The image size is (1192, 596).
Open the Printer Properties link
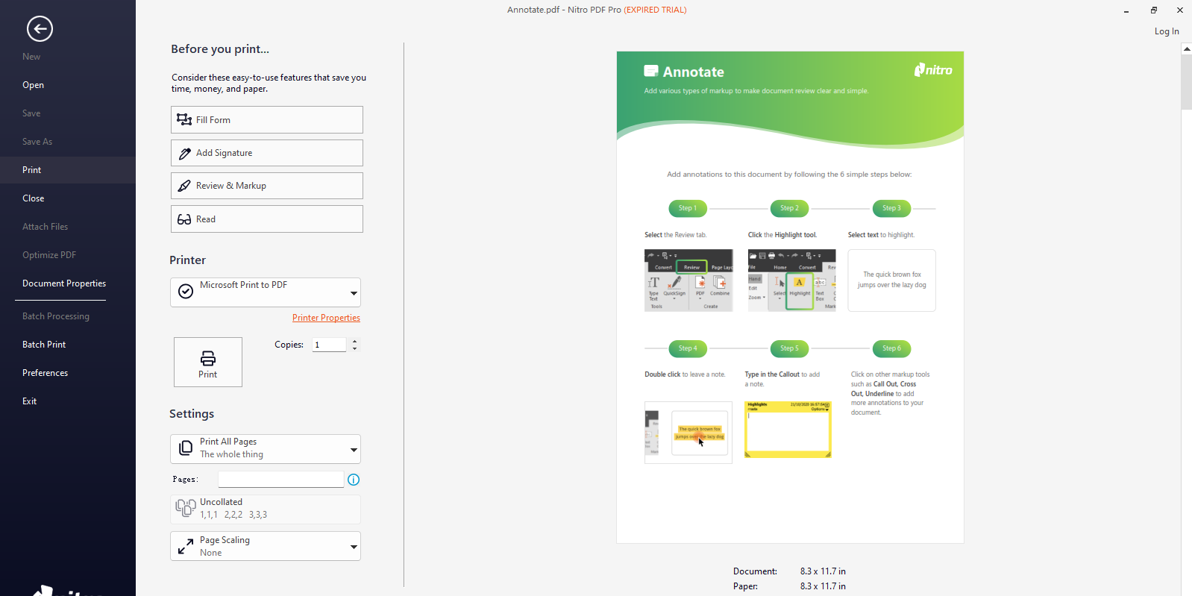coord(326,318)
